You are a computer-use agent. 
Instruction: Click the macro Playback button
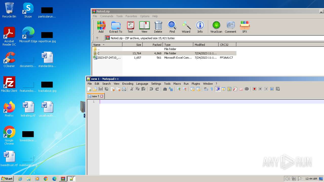click(266, 89)
